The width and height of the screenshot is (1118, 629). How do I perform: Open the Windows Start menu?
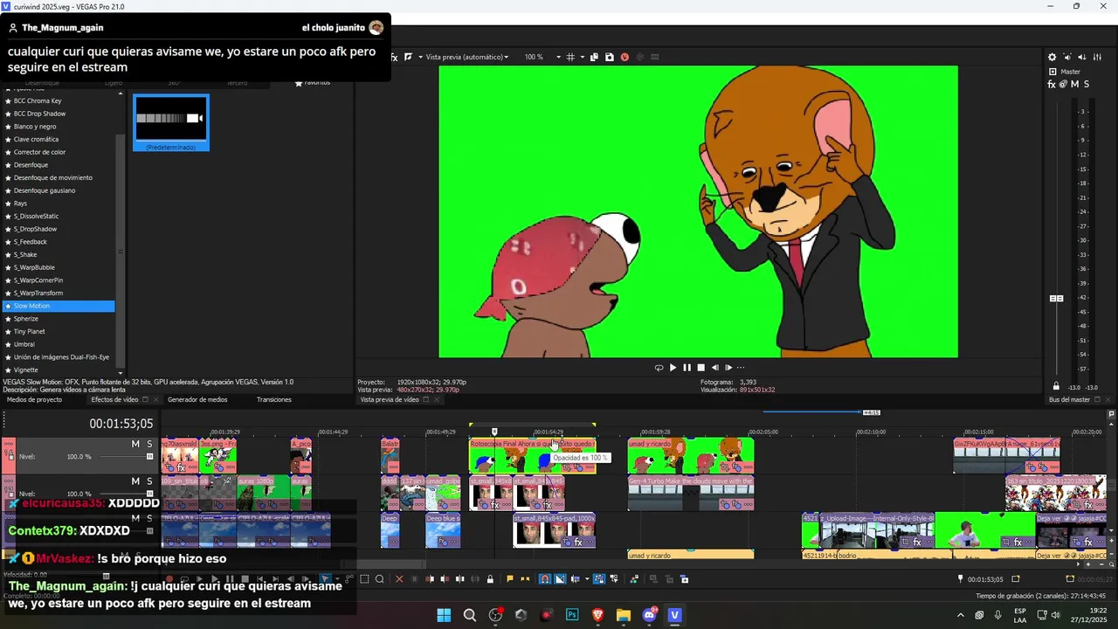click(444, 615)
